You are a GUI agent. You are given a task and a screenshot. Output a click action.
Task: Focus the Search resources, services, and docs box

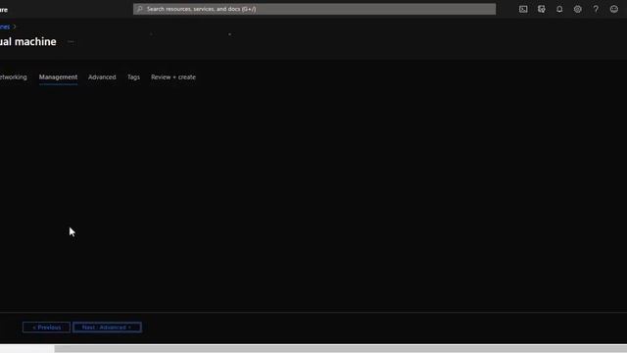314,9
